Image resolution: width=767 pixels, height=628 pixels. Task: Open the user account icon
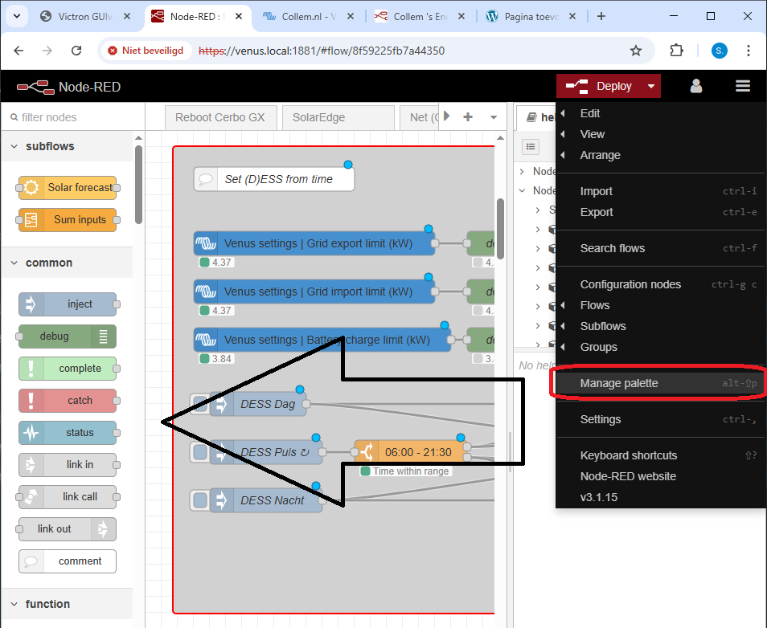tap(696, 86)
